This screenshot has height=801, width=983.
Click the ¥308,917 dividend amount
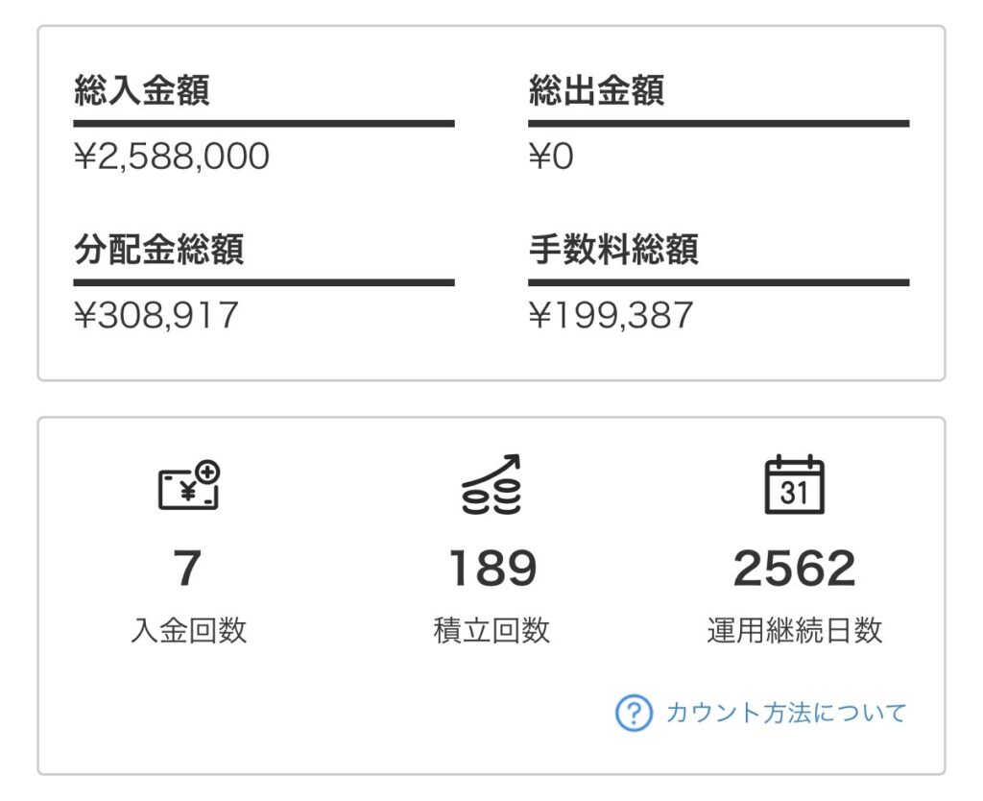(x=156, y=314)
